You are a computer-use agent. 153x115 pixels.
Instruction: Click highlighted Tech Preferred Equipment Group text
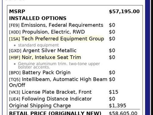pyautogui.click(x=63, y=39)
